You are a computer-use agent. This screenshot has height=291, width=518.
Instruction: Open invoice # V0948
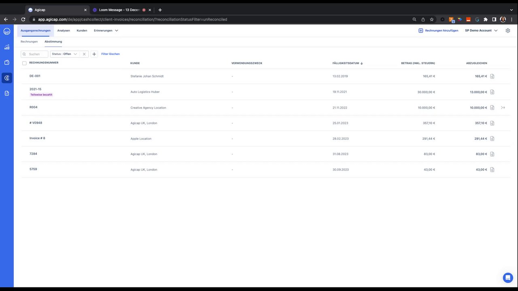[x=36, y=122]
